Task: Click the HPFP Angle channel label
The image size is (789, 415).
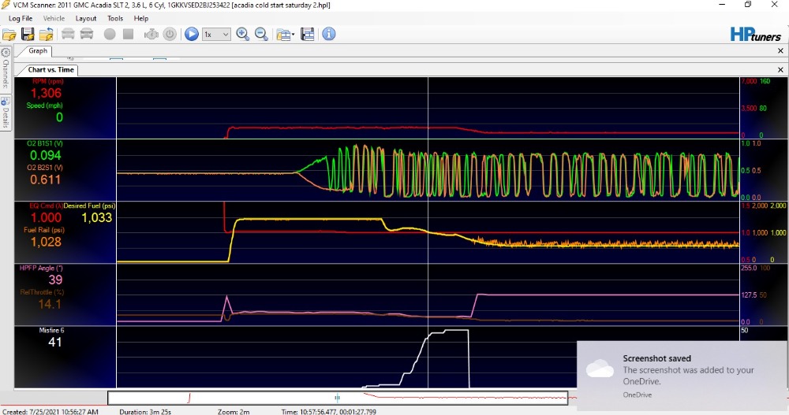Action: (x=41, y=269)
